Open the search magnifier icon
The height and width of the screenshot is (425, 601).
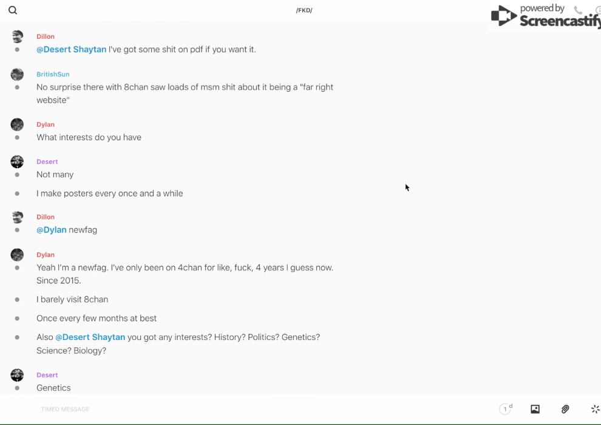tap(13, 10)
